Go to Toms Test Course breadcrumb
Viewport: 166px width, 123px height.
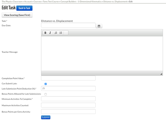pyautogui.click(x=51, y=1)
